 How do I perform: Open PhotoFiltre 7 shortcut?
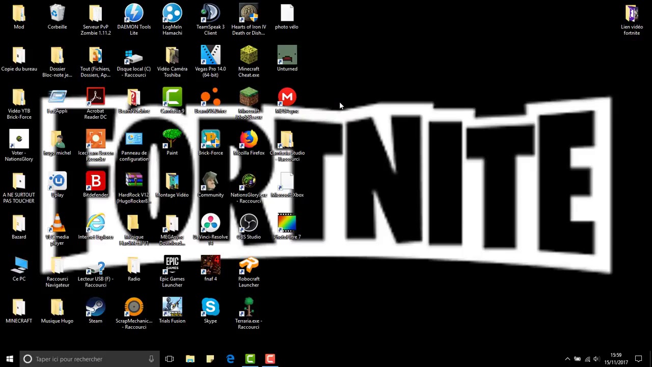[287, 226]
